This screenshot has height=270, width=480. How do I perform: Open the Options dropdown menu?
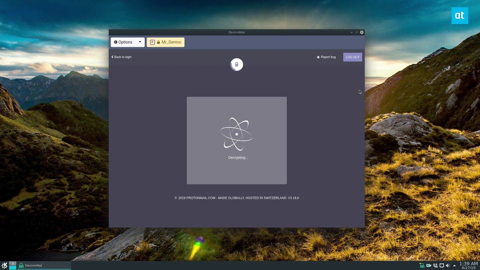127,42
